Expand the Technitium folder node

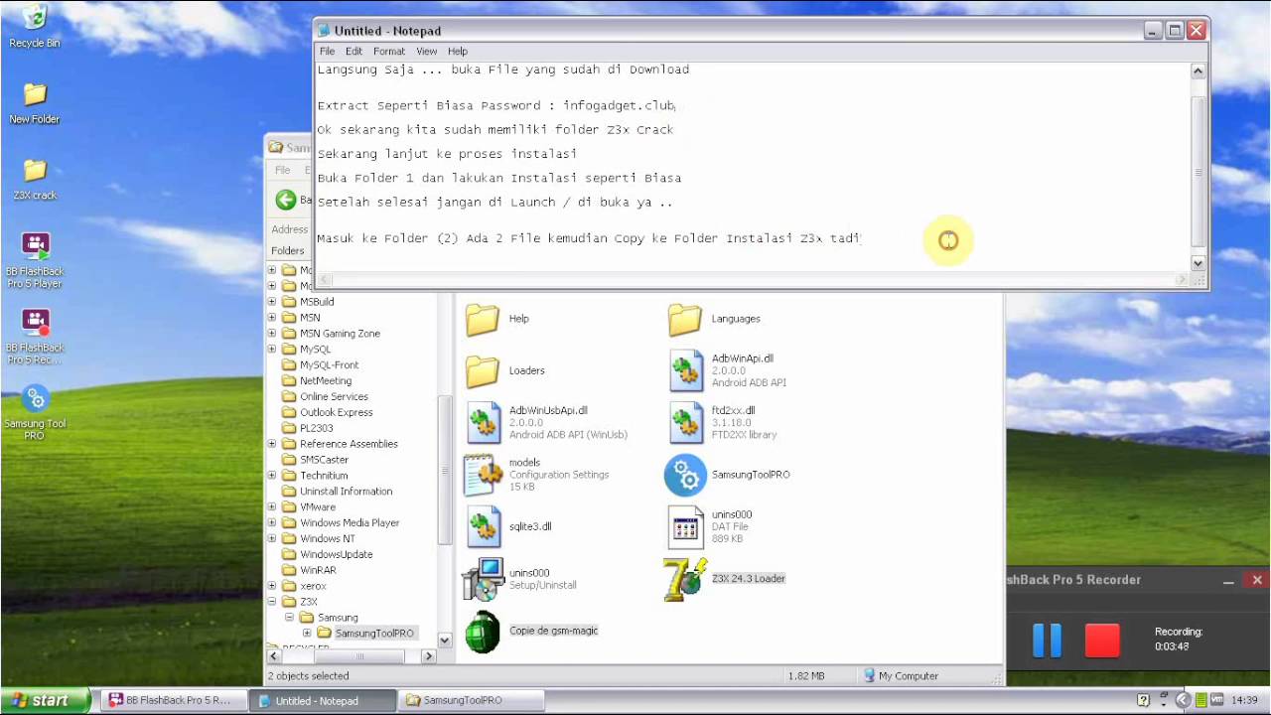tap(272, 476)
